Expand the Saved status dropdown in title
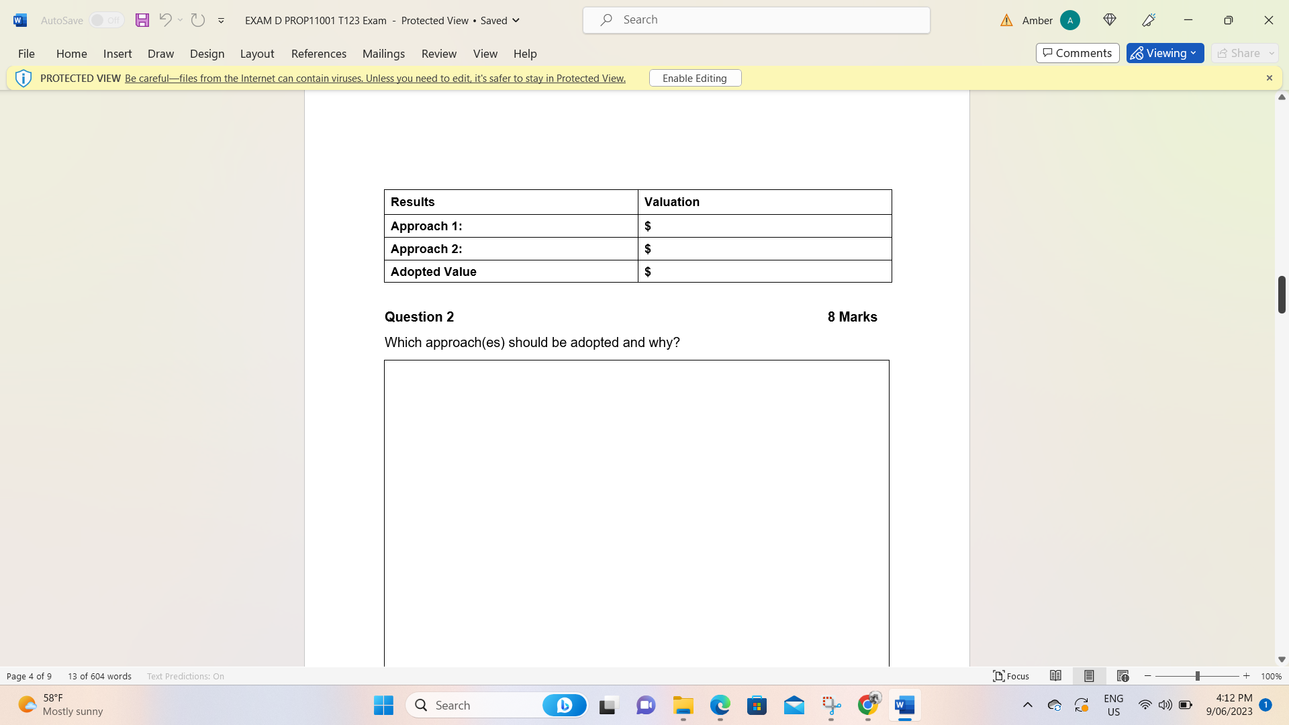 516,20
